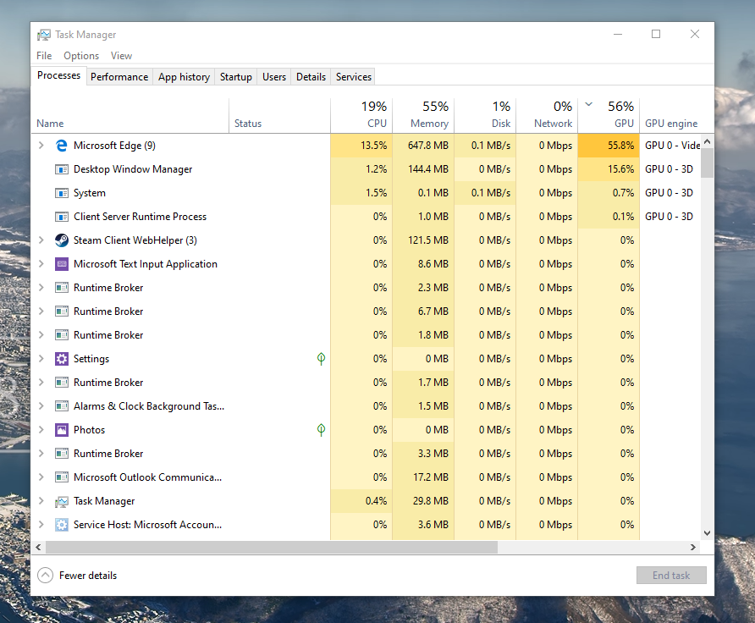Sort processes by GPU engine column
Image resolution: width=755 pixels, height=623 pixels.
pos(671,124)
